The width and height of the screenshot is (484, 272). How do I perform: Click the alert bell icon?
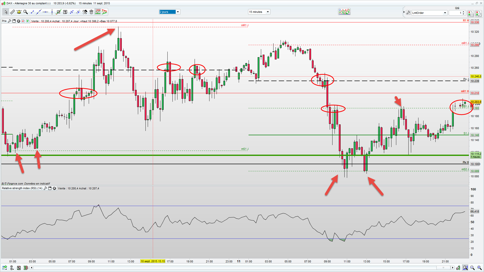tap(19, 12)
